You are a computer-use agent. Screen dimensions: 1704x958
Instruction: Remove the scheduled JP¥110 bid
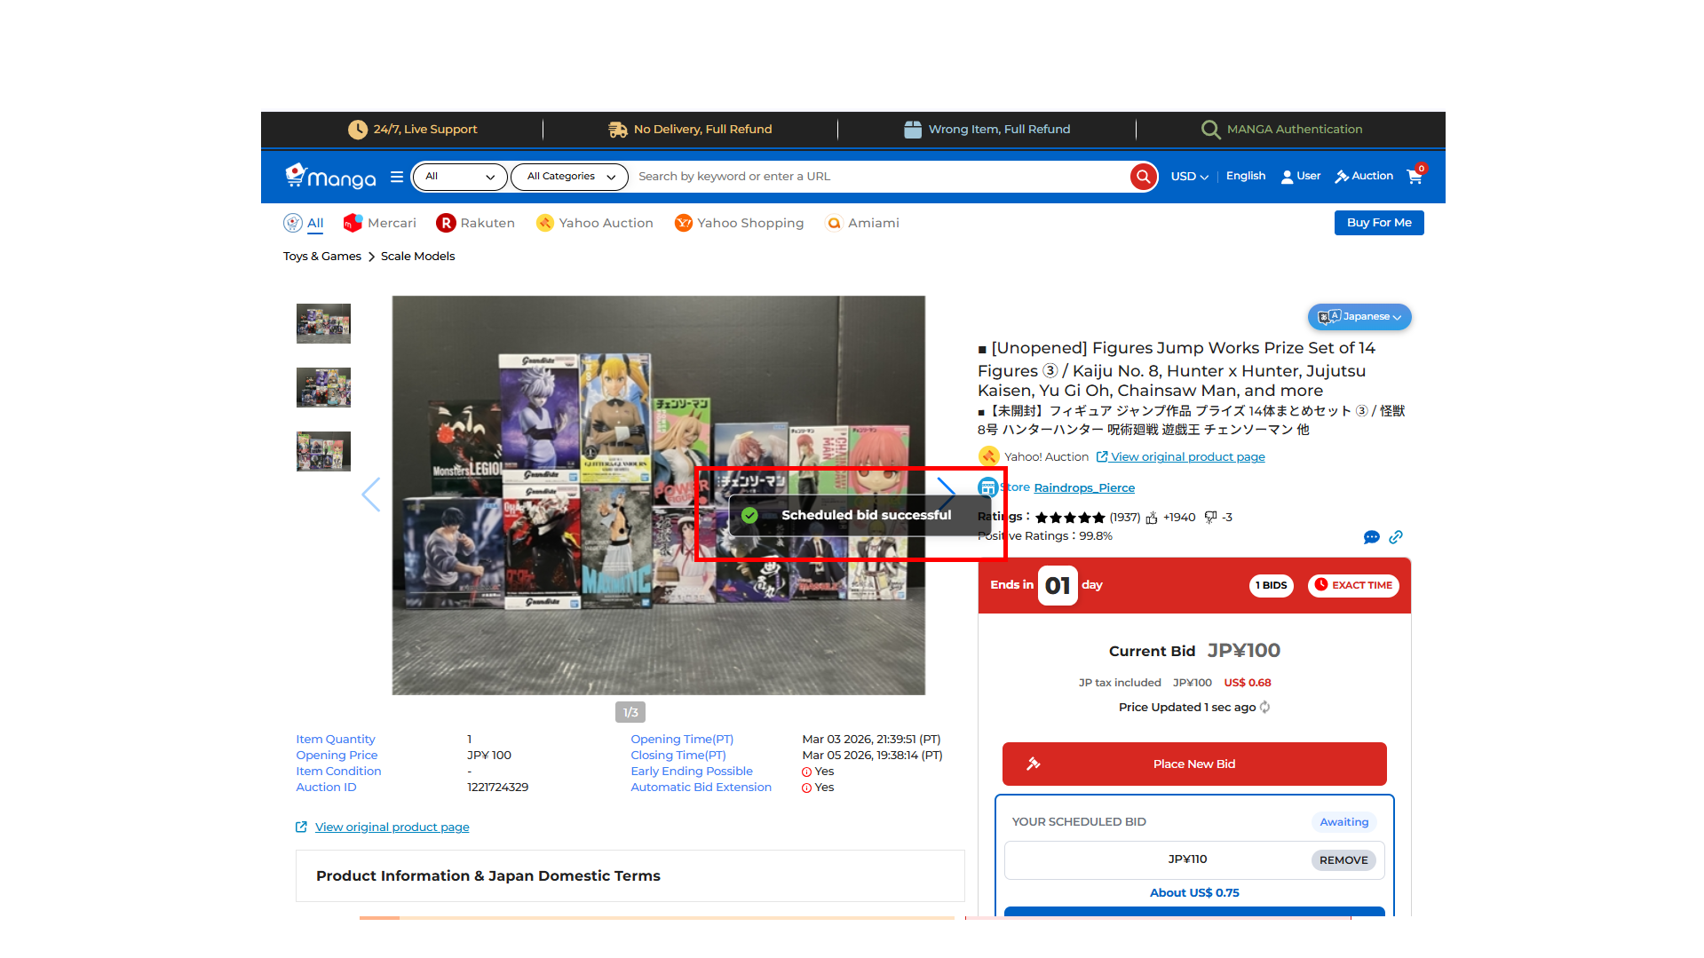tap(1343, 860)
